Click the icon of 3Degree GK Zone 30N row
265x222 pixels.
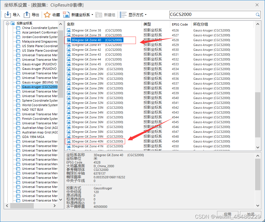pos(69,93)
